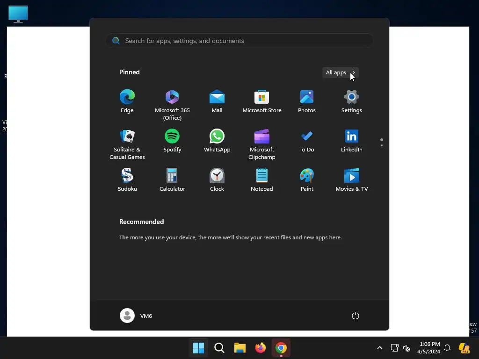
Task: Expand the All apps list
Action: 341,72
